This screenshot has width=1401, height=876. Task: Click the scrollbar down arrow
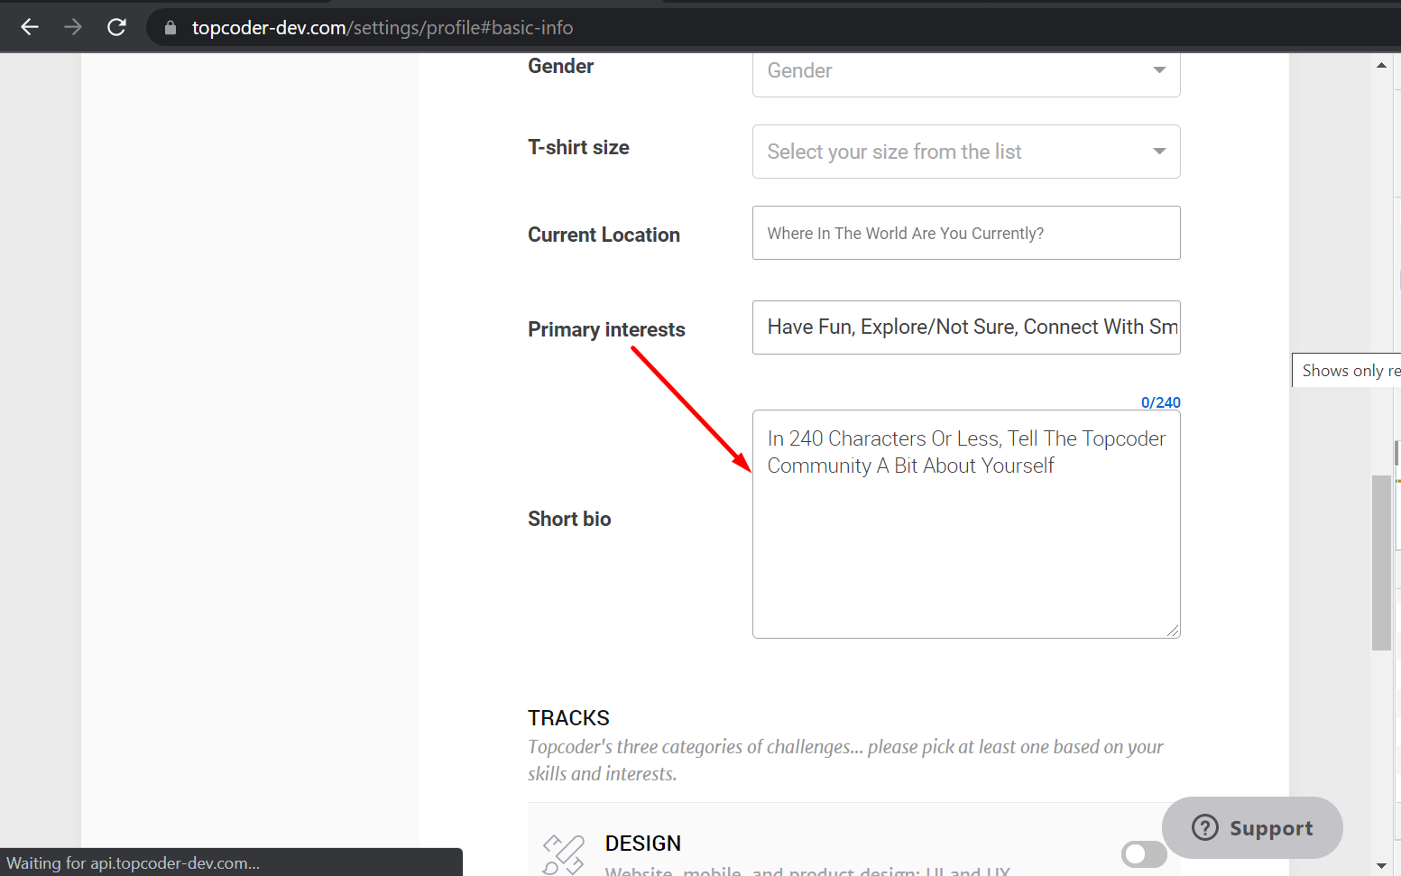pos(1381,866)
